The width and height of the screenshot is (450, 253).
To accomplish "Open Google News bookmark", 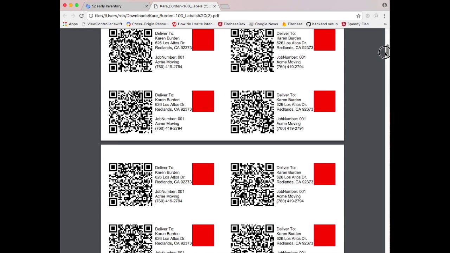I will point(263,24).
